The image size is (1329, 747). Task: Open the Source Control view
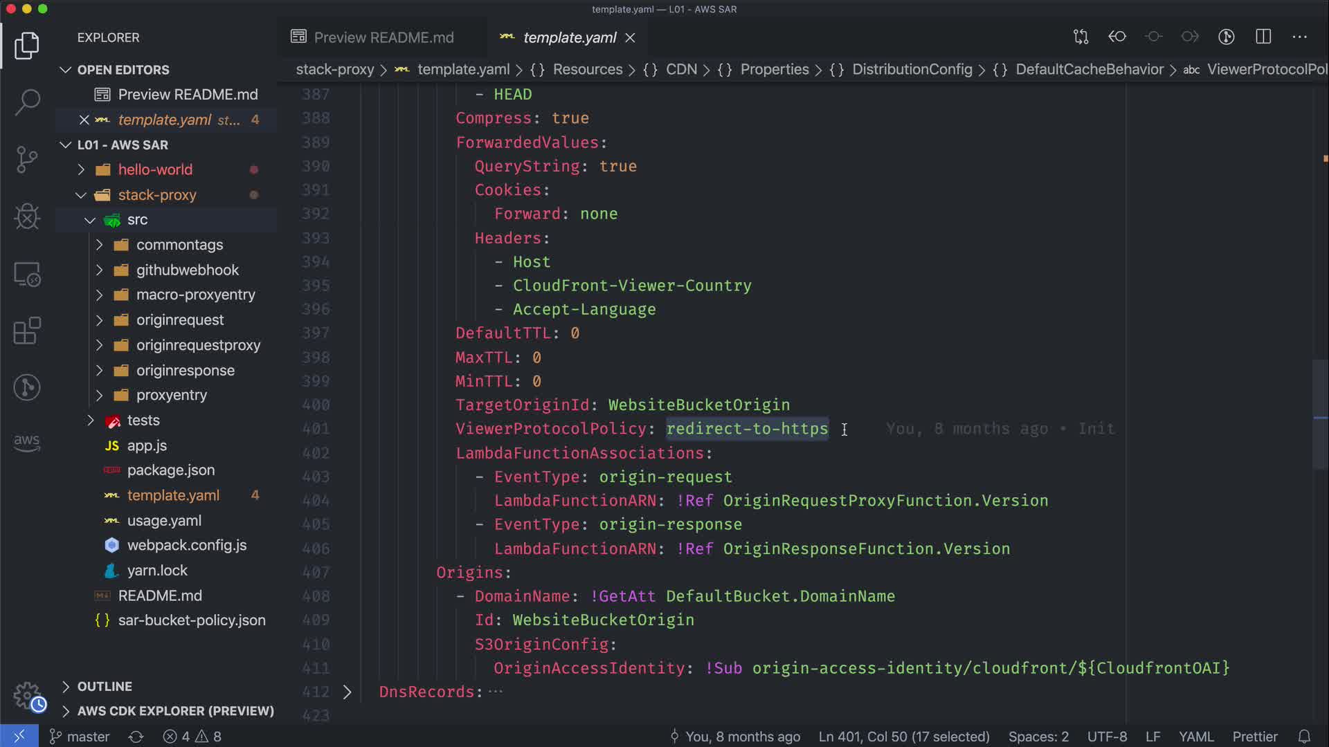pyautogui.click(x=27, y=160)
